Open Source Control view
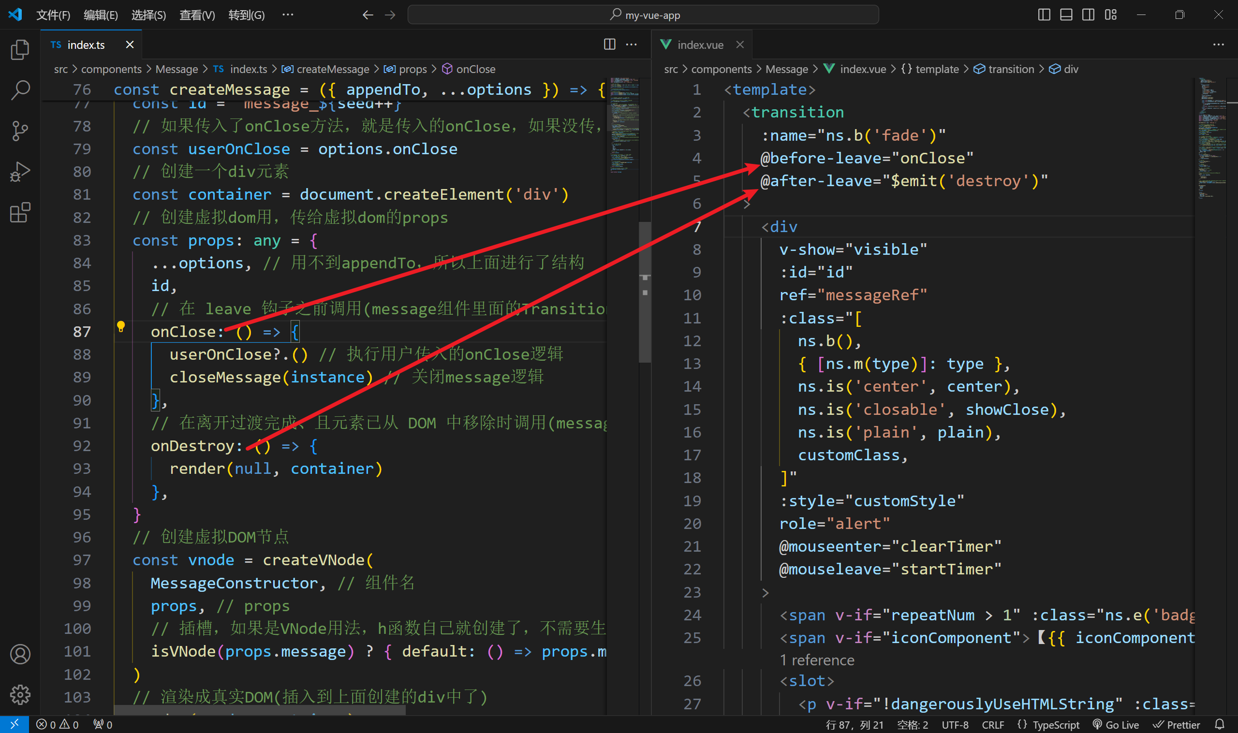 20,131
